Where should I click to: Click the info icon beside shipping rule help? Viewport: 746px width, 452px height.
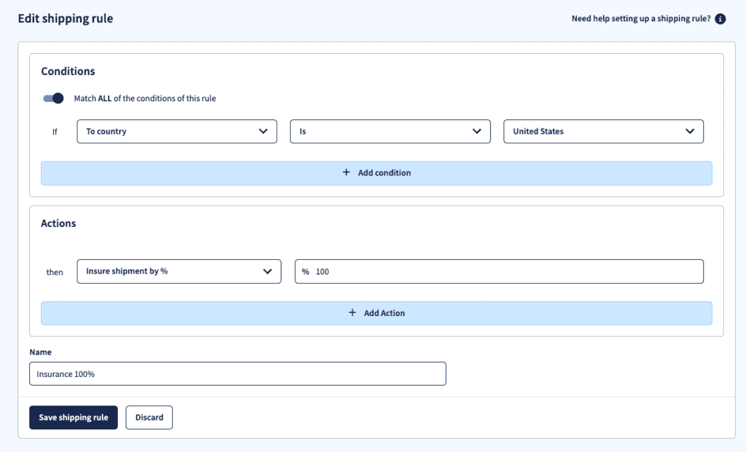[x=721, y=19]
